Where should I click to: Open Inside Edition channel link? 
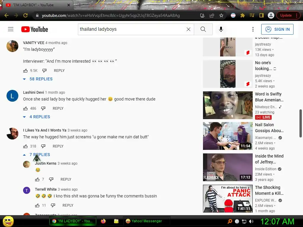coord(265,169)
